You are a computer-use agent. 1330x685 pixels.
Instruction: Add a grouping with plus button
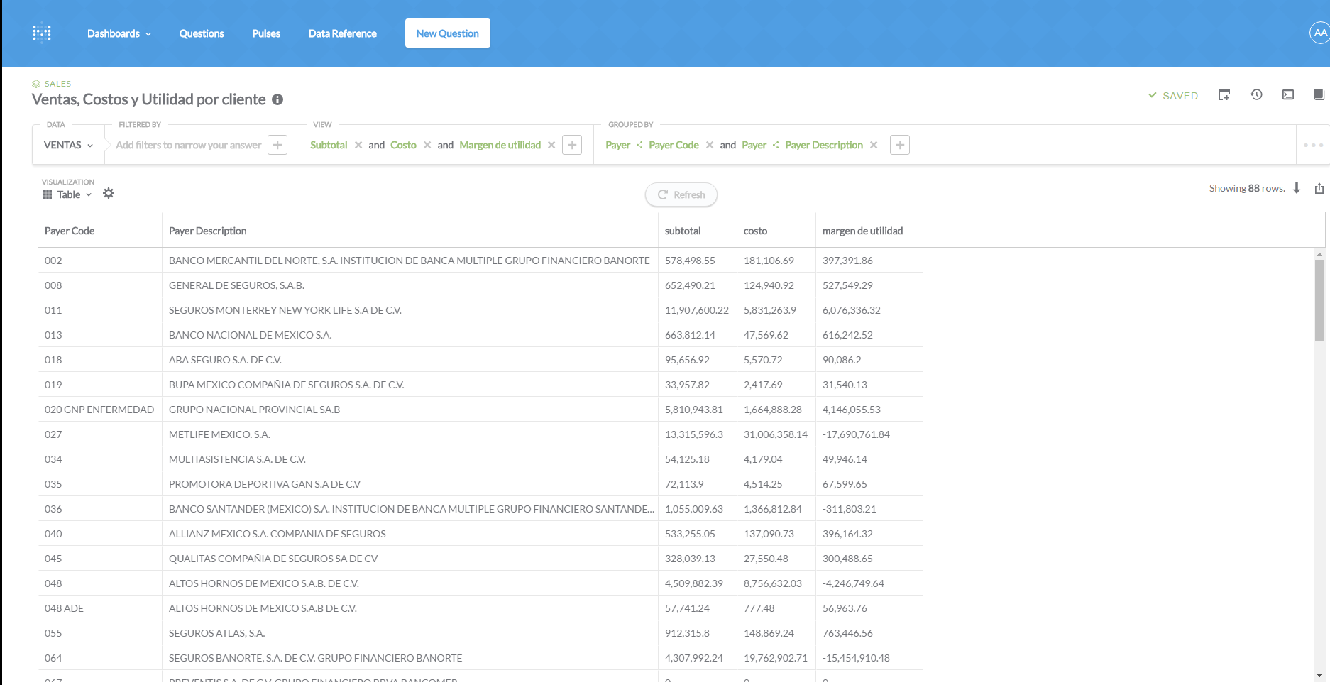point(900,145)
